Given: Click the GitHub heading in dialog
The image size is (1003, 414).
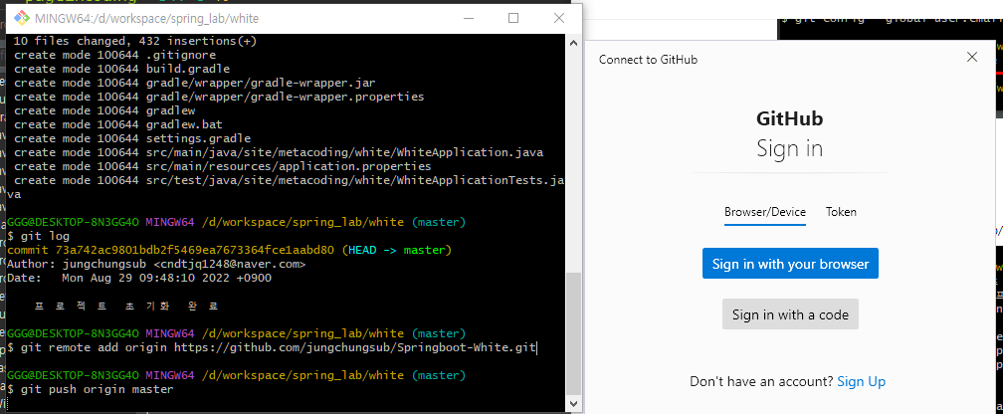Looking at the screenshot, I should (789, 118).
